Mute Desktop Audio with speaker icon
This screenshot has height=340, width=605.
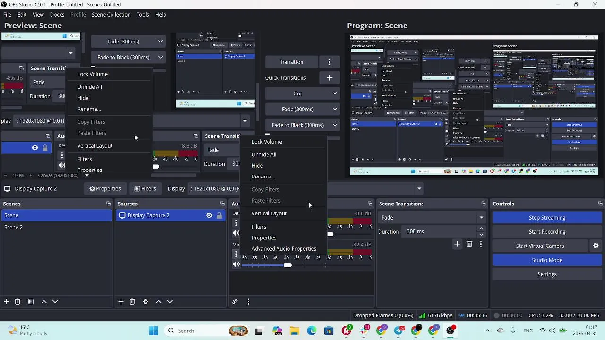click(x=236, y=233)
